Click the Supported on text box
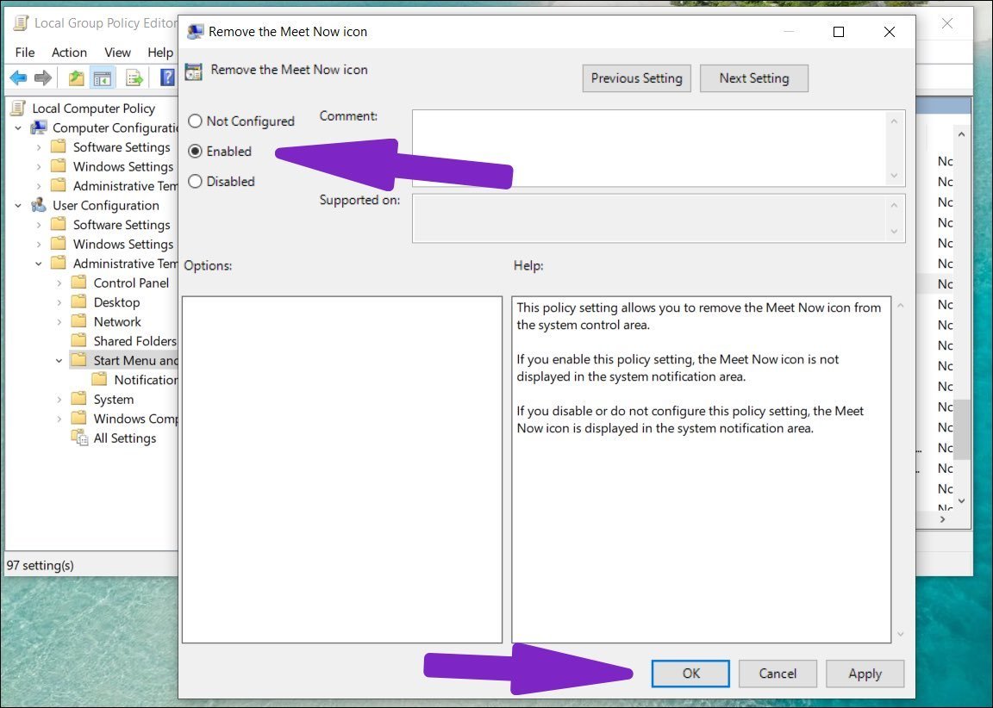 (651, 218)
